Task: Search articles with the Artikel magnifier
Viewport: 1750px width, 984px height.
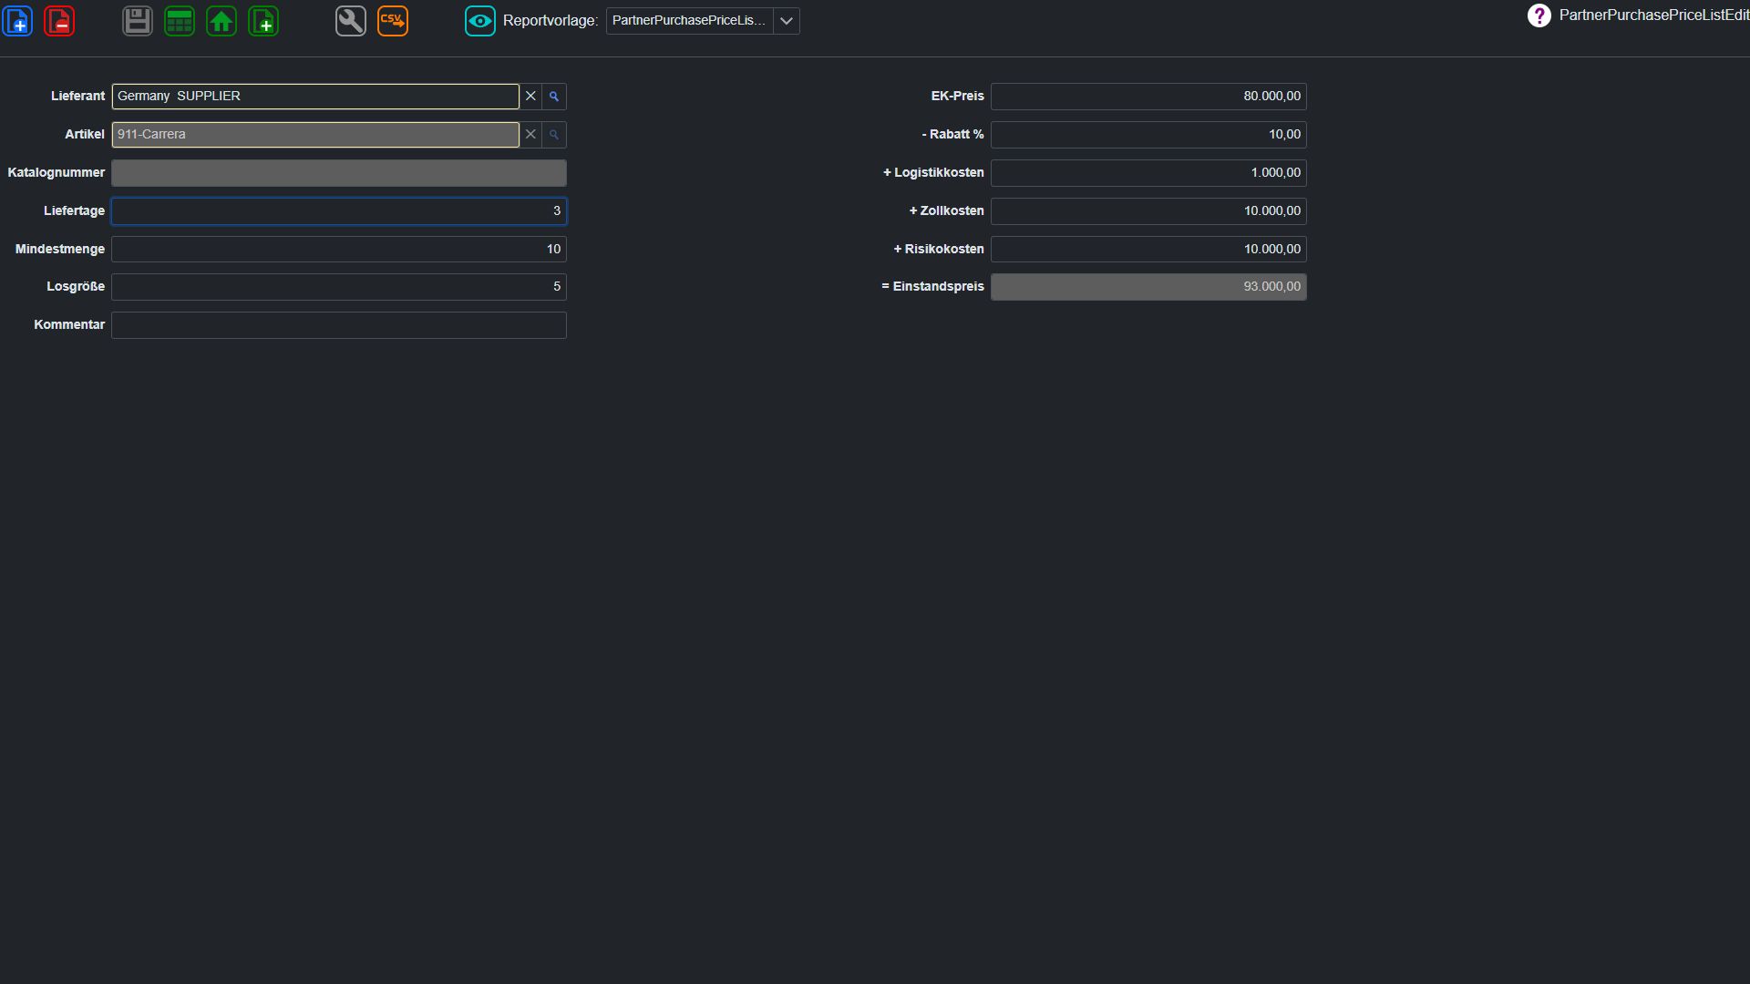Action: [x=554, y=135]
